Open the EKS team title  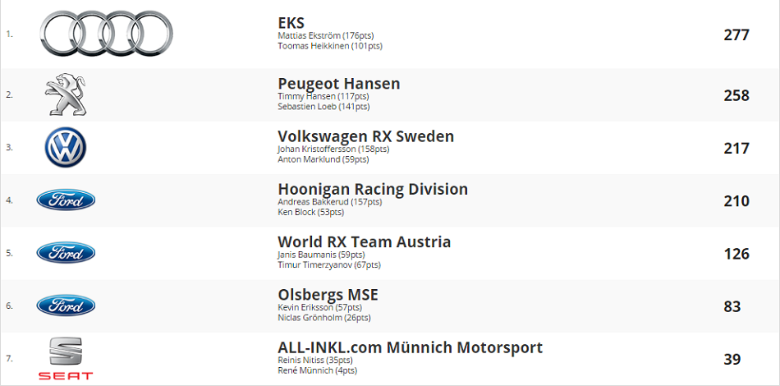tap(291, 23)
